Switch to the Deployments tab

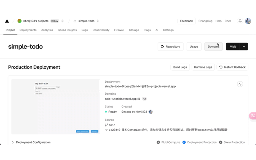[28, 30]
